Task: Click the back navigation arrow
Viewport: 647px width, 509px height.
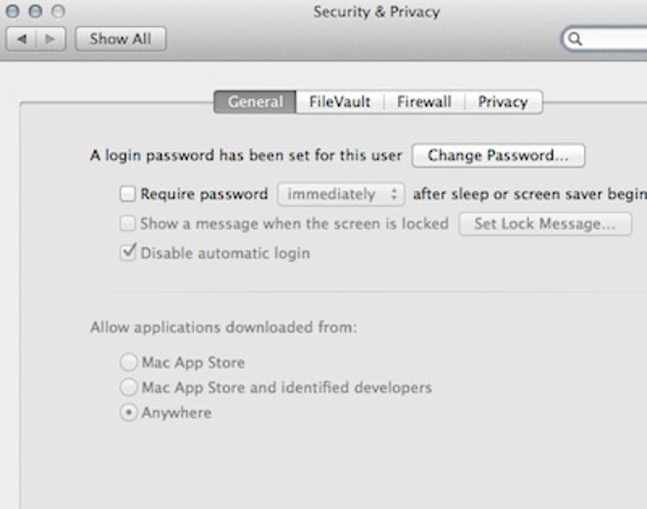Action: tap(22, 39)
